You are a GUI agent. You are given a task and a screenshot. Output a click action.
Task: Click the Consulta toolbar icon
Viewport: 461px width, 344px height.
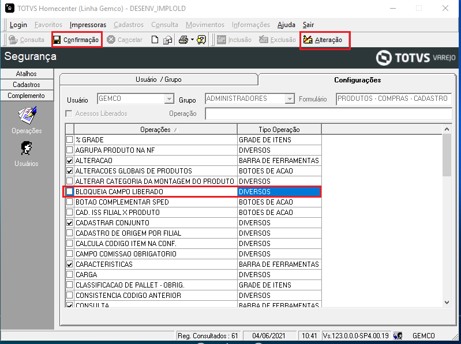[x=13, y=40]
